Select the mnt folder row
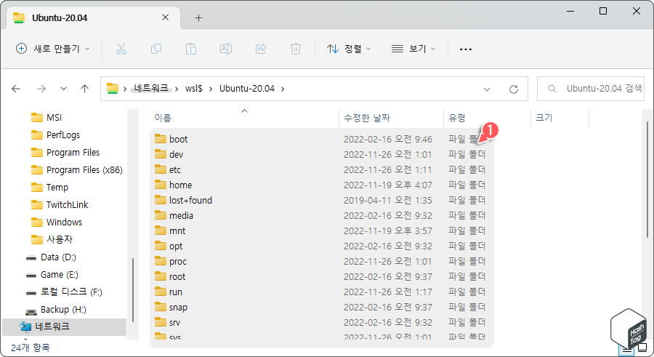 tap(322, 231)
